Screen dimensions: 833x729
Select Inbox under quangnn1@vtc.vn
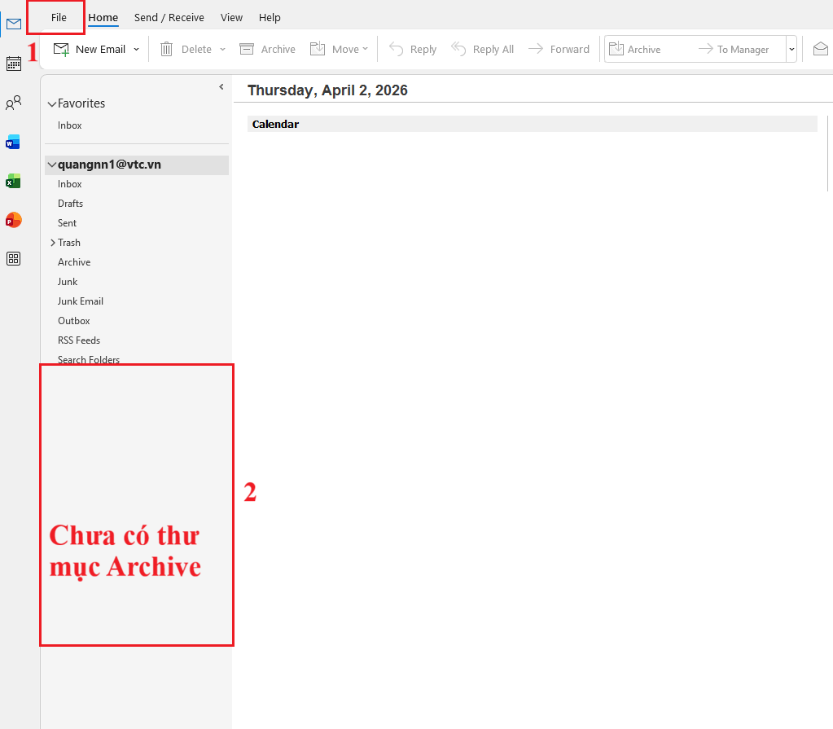tap(69, 184)
